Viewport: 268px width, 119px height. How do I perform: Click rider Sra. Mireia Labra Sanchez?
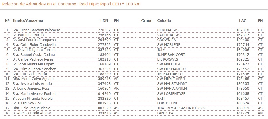point(34,69)
